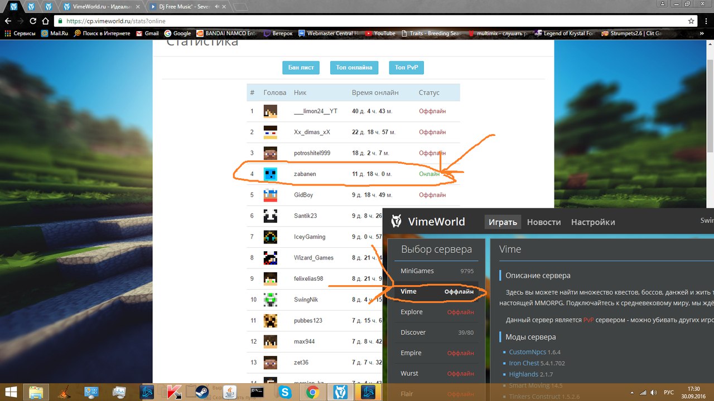The width and height of the screenshot is (714, 401).
Task: Reload the current page
Action: click(x=33, y=21)
